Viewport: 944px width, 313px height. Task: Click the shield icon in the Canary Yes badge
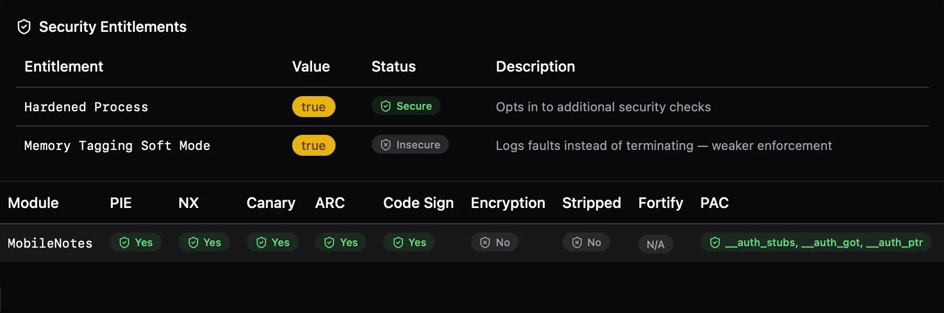coord(261,242)
